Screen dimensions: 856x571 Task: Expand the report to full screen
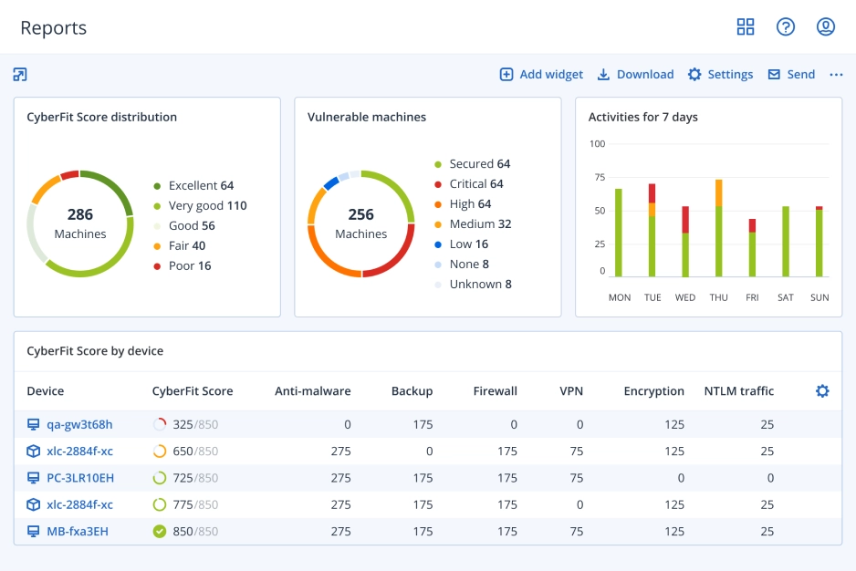pyautogui.click(x=20, y=73)
